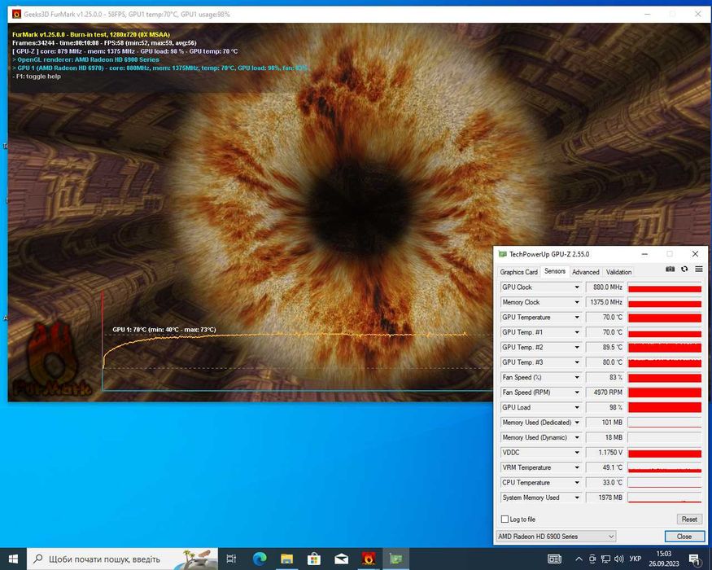Switch to the Graphics Card tab

coord(518,272)
